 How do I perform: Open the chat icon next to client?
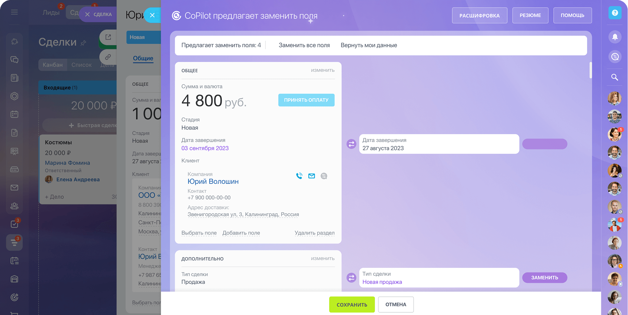click(x=324, y=176)
